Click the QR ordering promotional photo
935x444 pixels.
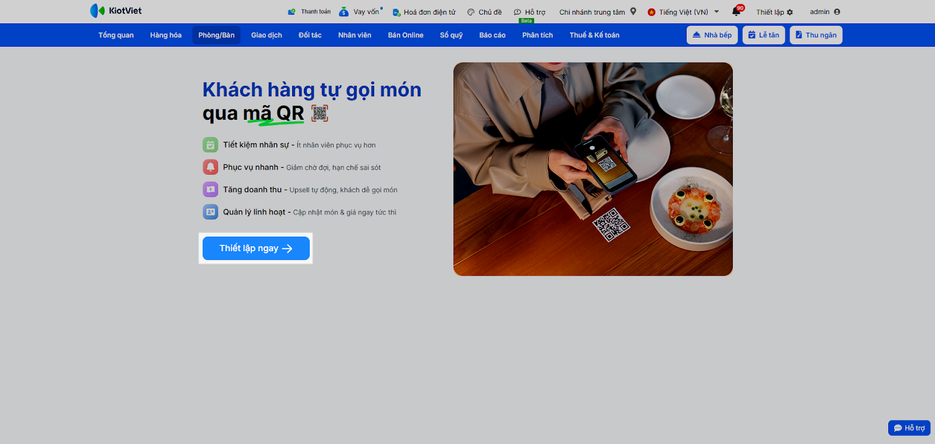pyautogui.click(x=593, y=169)
